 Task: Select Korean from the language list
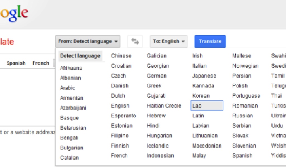click(x=201, y=96)
